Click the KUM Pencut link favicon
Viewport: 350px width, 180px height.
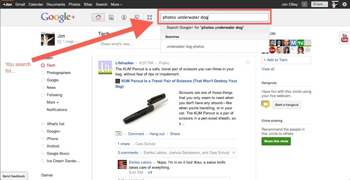117,81
